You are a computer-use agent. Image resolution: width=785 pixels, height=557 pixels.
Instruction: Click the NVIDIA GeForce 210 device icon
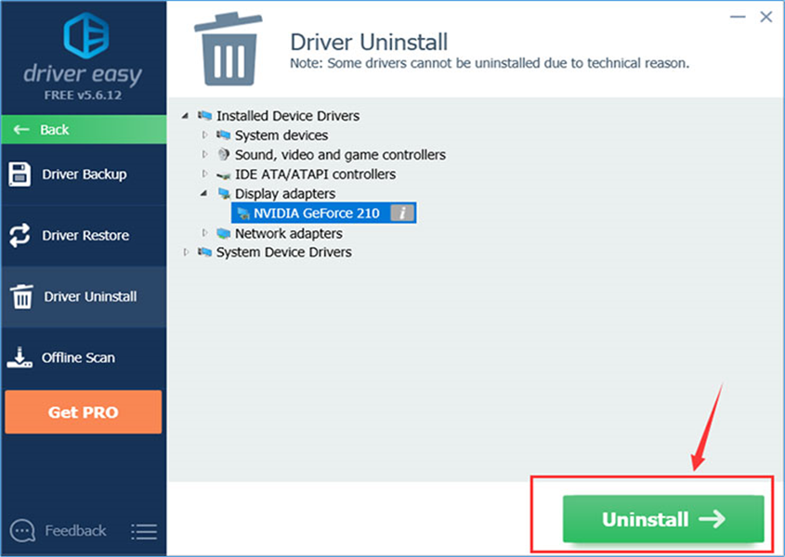pyautogui.click(x=242, y=214)
